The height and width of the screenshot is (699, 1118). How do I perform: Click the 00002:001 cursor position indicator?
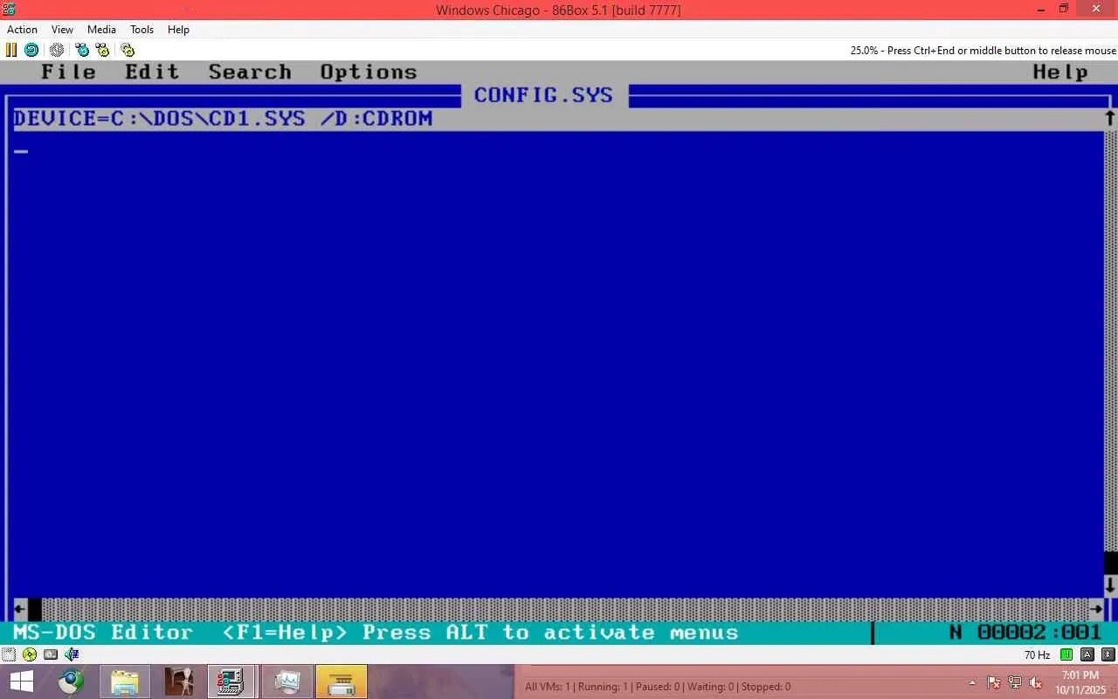(1039, 632)
